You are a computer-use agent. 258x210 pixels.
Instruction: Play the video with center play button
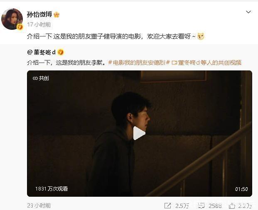click(139, 133)
